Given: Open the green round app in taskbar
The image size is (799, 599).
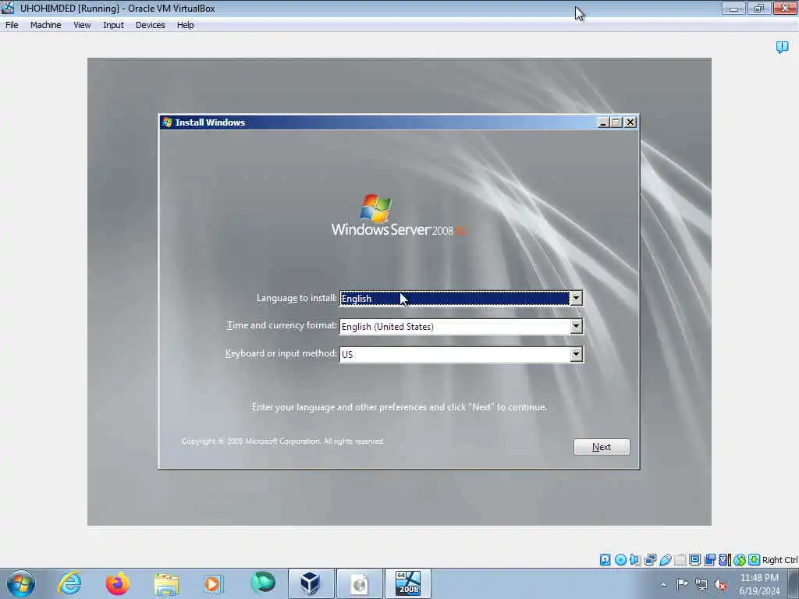Looking at the screenshot, I should coord(262,583).
